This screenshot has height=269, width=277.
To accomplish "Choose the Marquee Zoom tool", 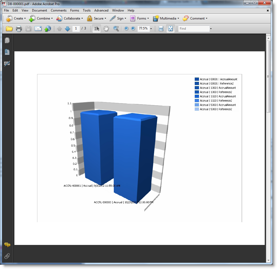I will (x=116, y=29).
